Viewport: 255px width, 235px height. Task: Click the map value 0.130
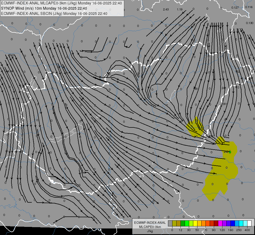[x=250, y=23]
